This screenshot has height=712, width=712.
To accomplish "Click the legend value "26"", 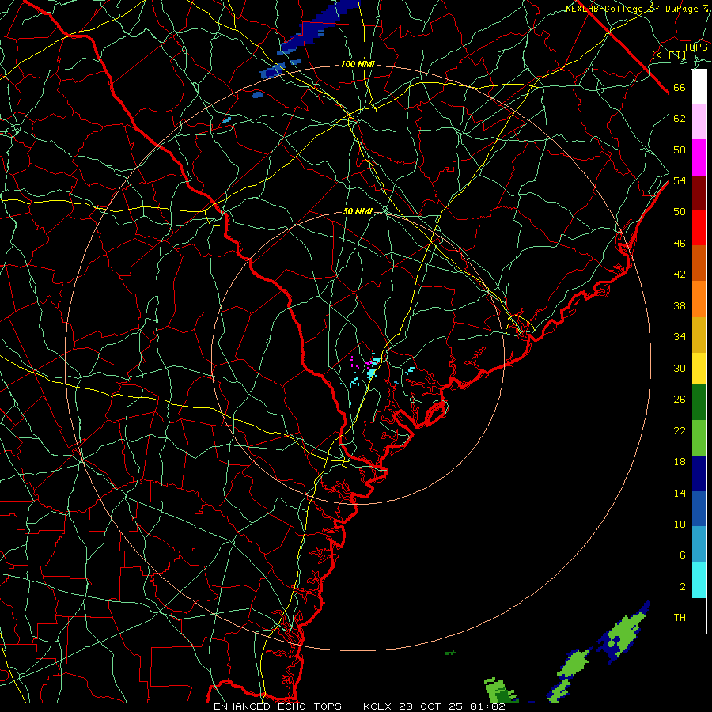I will (680, 400).
